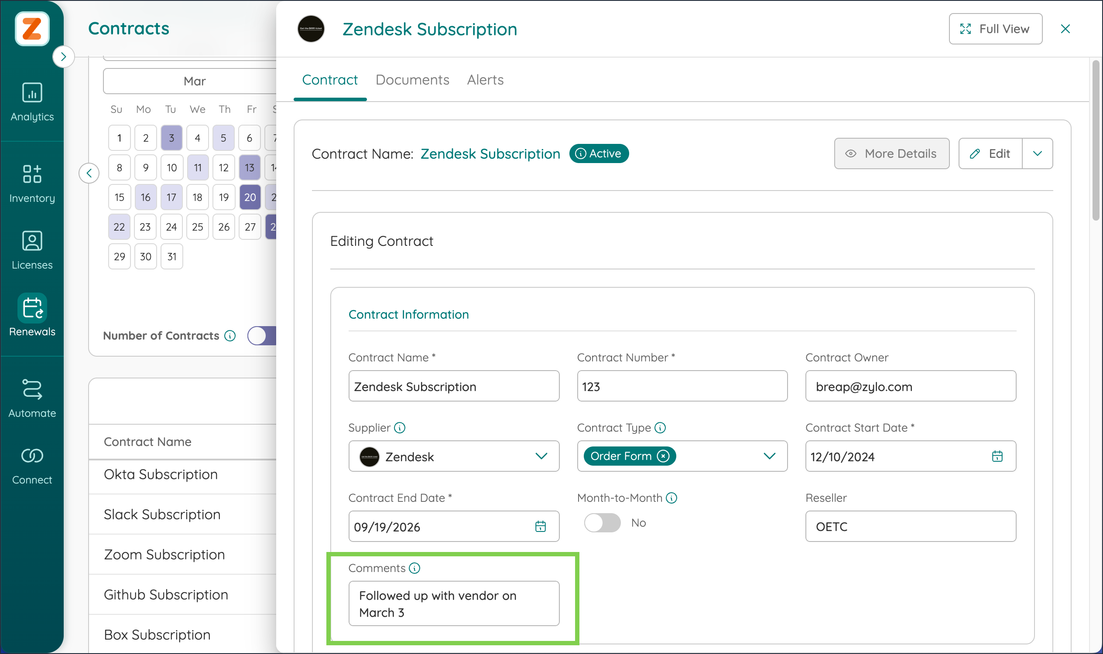Select March 31 in the calendar
The image size is (1103, 654).
[171, 256]
